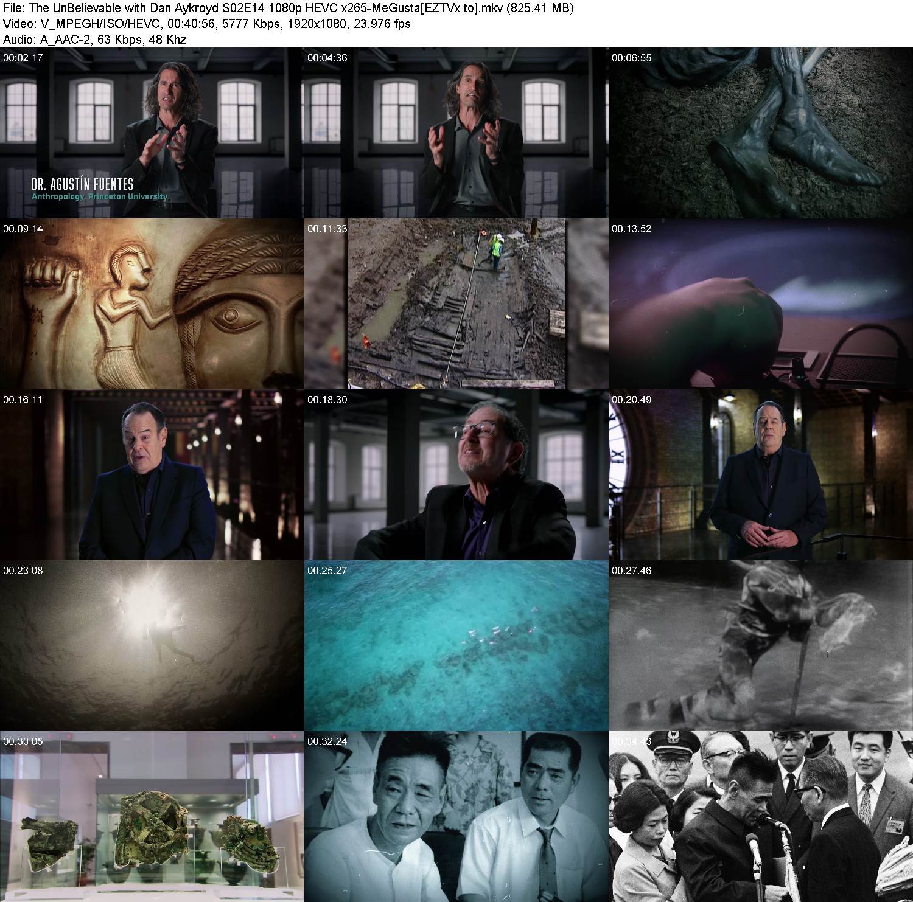
Task: Click the 00:13:52 timestamp label
Action: (x=631, y=229)
